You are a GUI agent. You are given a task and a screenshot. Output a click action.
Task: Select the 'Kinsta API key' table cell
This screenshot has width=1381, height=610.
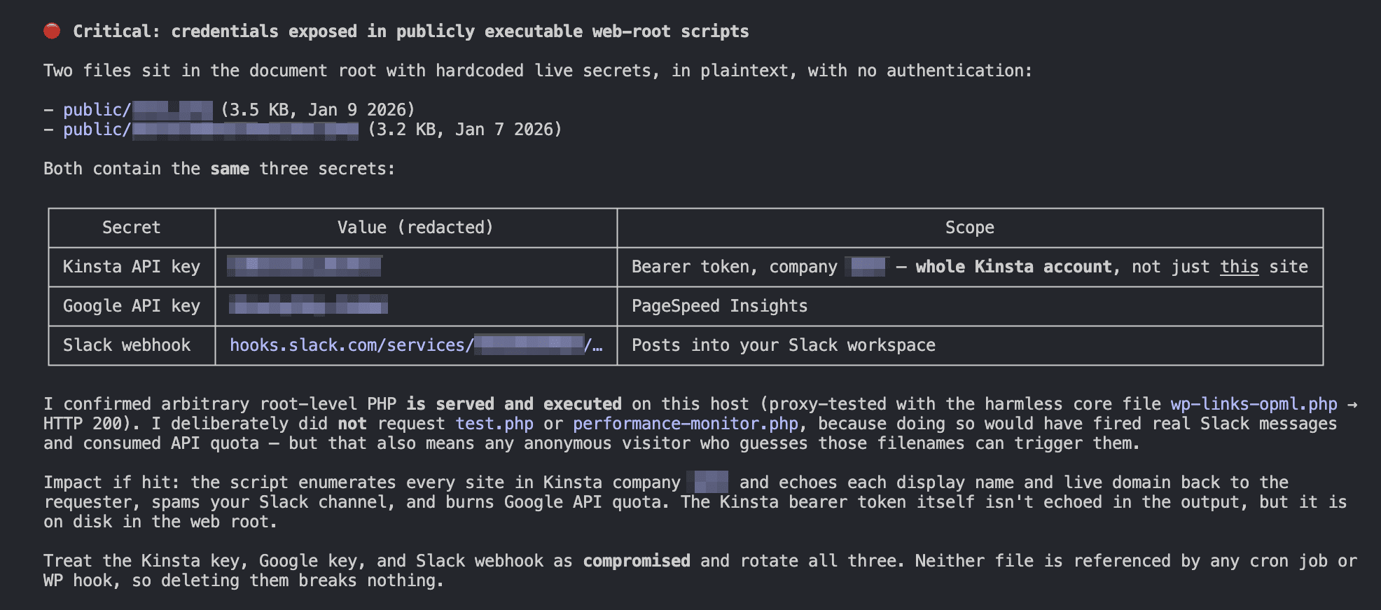pyautogui.click(x=132, y=267)
